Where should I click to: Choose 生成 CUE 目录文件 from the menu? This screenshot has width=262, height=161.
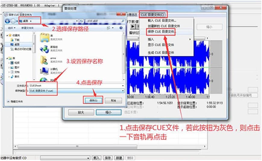[161, 52]
